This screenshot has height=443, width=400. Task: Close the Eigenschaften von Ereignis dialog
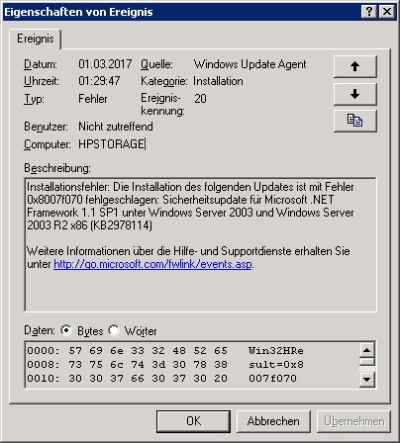(x=387, y=12)
